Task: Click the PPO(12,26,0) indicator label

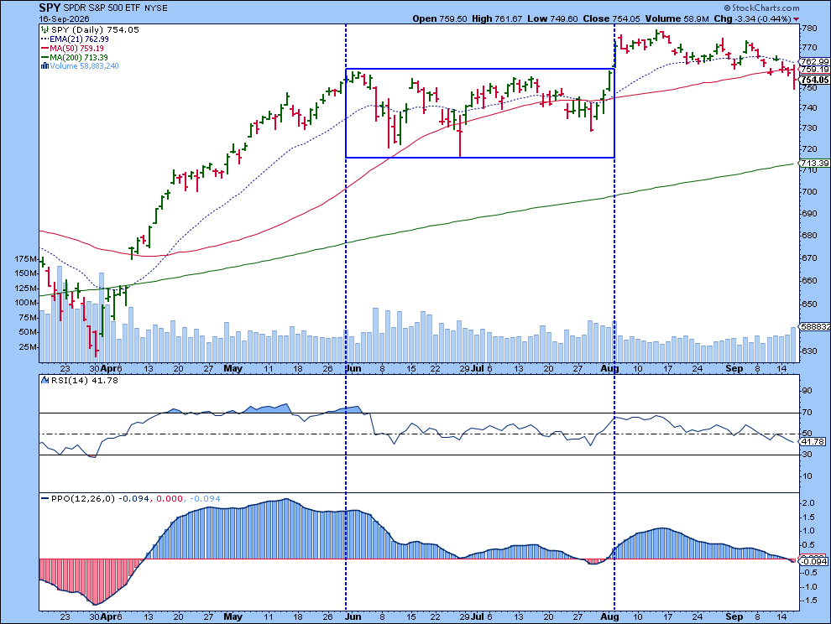Action: pyautogui.click(x=83, y=498)
